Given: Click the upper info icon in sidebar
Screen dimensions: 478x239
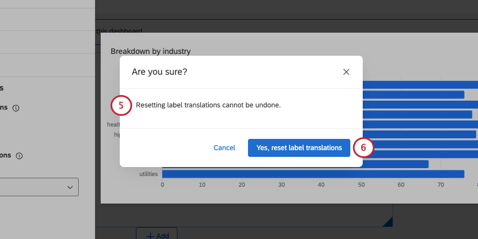Looking at the screenshot, I should pos(16,108).
